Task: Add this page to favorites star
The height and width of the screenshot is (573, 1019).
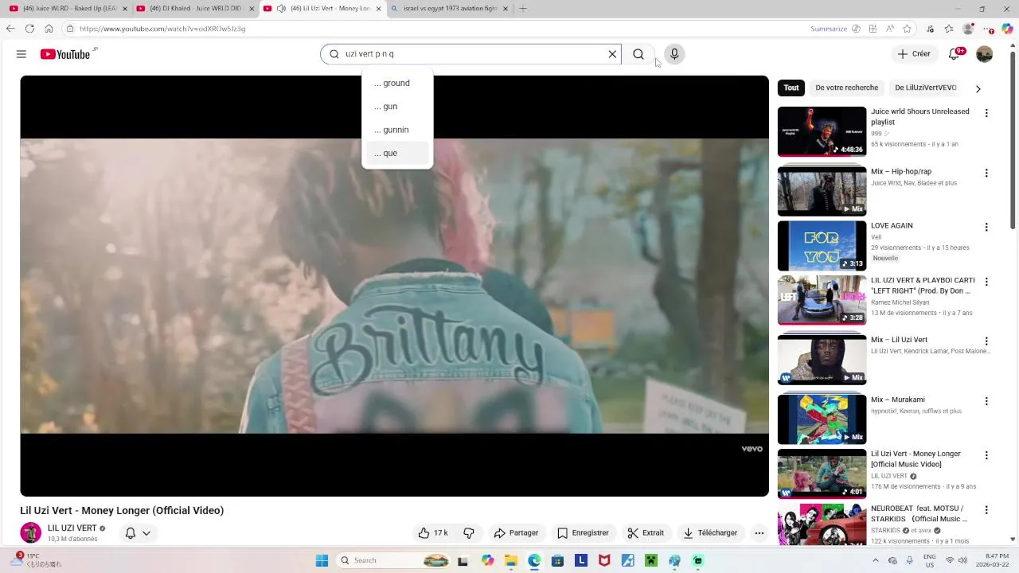Action: coord(907,29)
